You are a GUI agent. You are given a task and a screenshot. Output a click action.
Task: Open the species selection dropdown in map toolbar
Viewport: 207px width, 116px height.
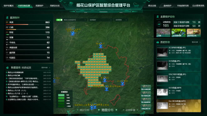pyautogui.click(x=101, y=20)
